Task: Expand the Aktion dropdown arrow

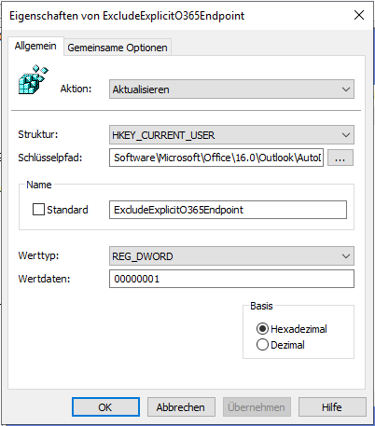Action: [346, 89]
